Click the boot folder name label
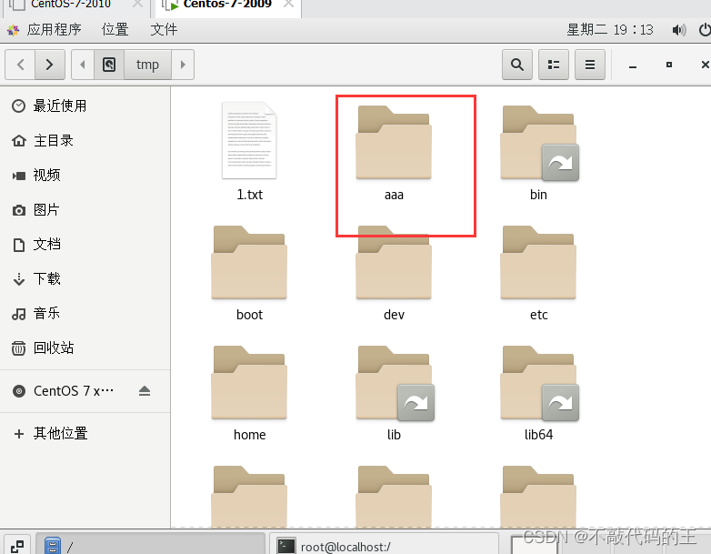 pyautogui.click(x=249, y=315)
